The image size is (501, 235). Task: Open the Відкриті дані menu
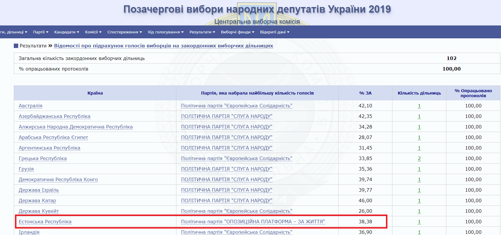tap(274, 32)
